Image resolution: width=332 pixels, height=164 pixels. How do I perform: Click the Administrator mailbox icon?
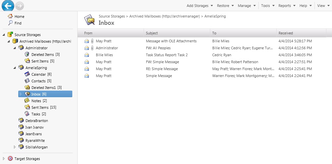(21, 48)
